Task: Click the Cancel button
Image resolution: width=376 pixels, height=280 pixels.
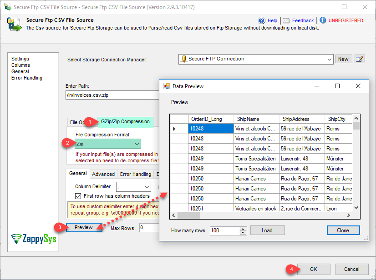Action: click(352, 269)
